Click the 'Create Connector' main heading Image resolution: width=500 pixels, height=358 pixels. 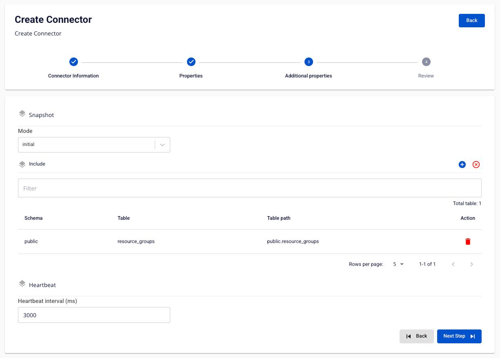tap(53, 20)
